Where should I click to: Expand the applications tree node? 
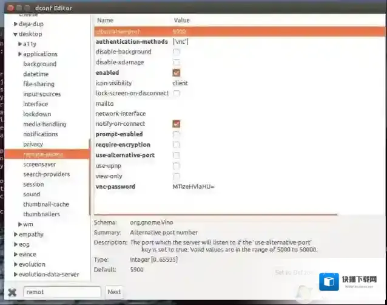tap(21, 54)
